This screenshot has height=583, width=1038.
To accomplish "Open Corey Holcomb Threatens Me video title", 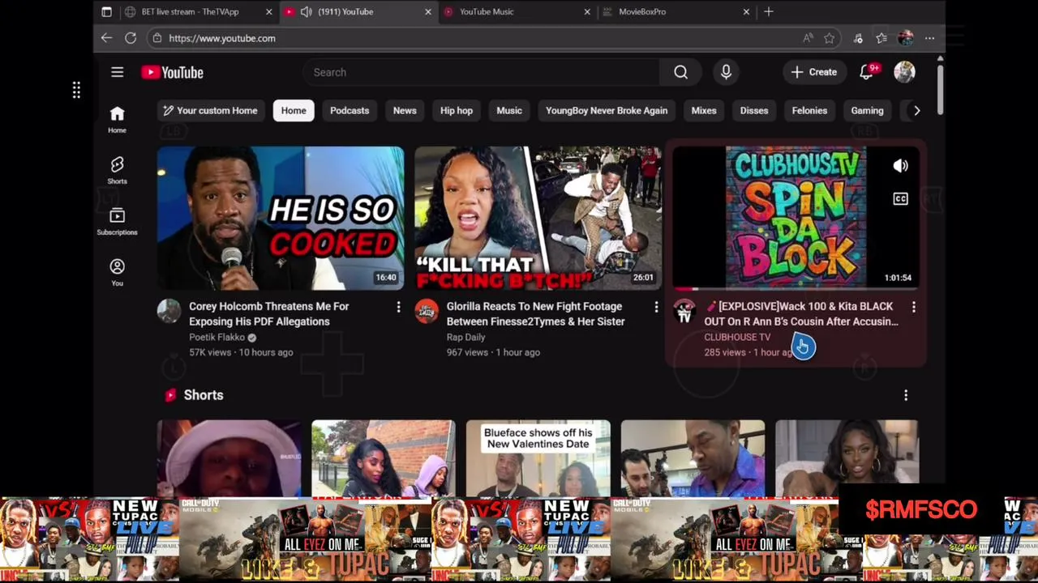I will 268,314.
